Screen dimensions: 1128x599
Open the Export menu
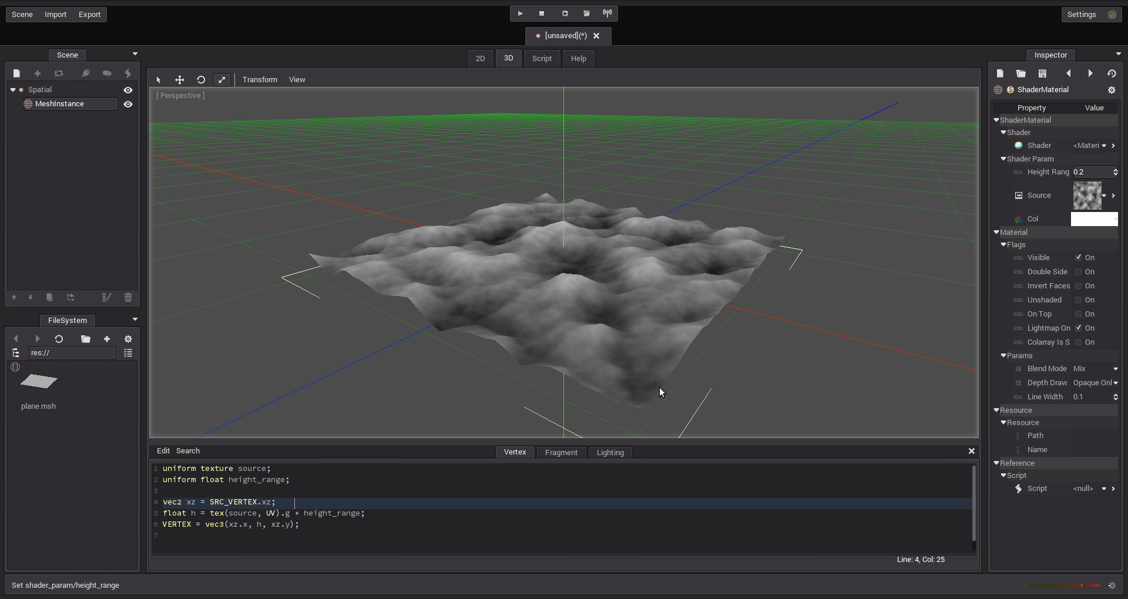click(x=89, y=15)
